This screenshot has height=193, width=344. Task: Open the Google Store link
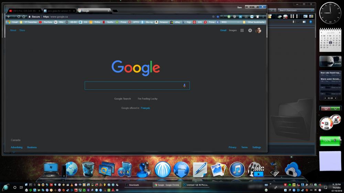point(22,31)
